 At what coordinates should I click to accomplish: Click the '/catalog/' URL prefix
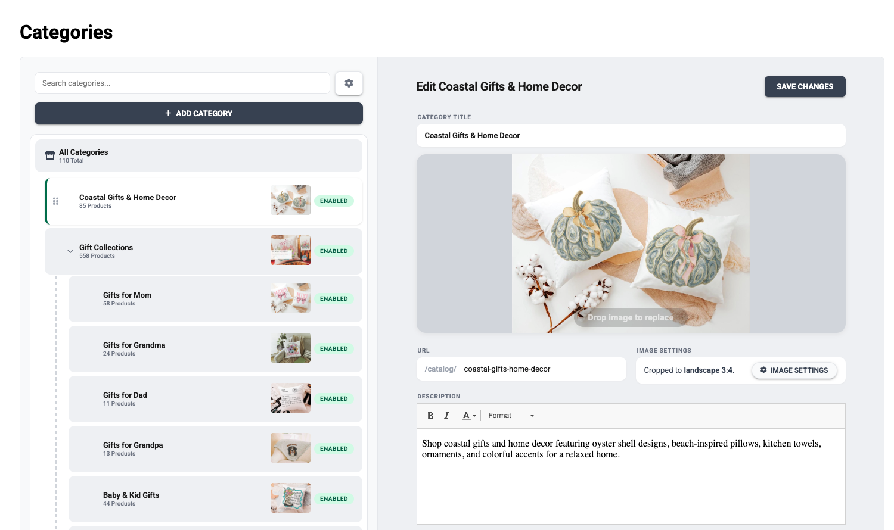coord(440,369)
